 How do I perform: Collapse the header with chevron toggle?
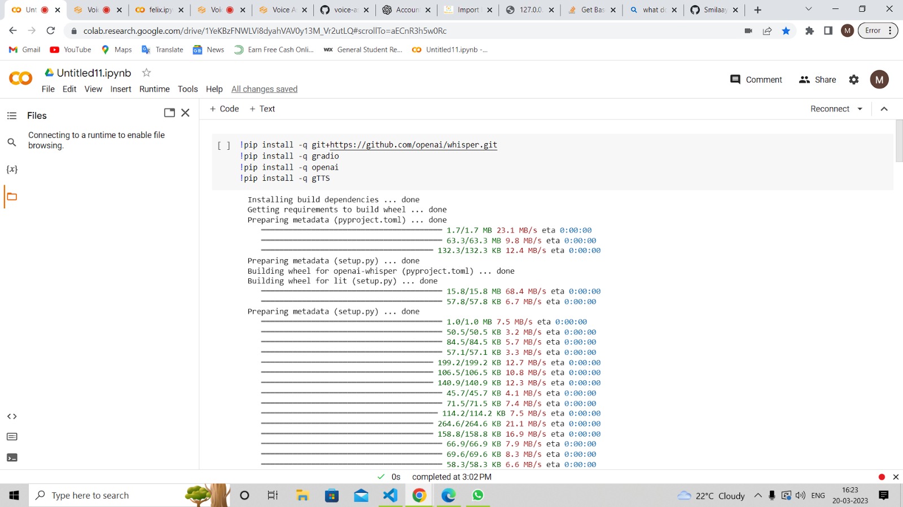(884, 109)
